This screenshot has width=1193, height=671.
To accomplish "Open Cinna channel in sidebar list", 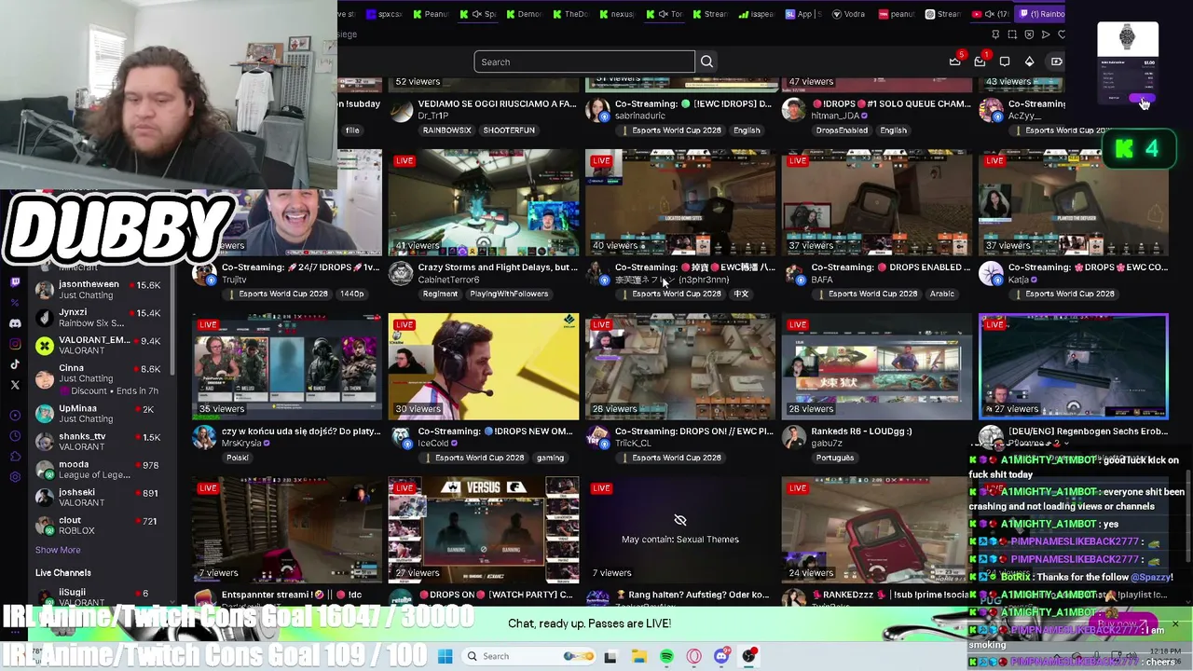I will click(x=103, y=379).
